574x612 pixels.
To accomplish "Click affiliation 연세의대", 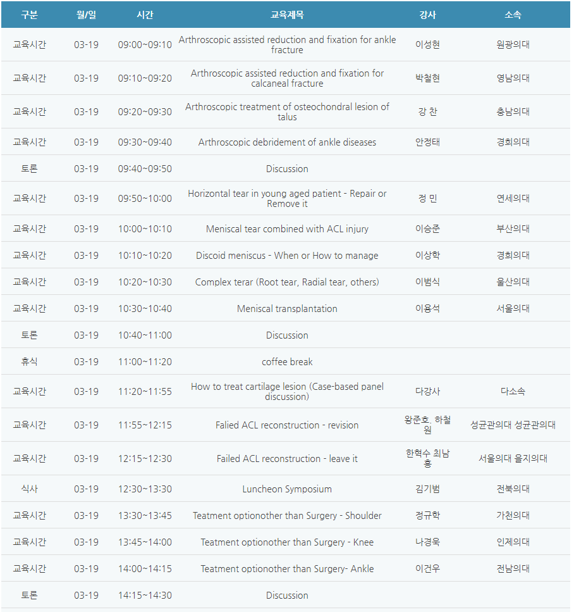I will click(513, 198).
